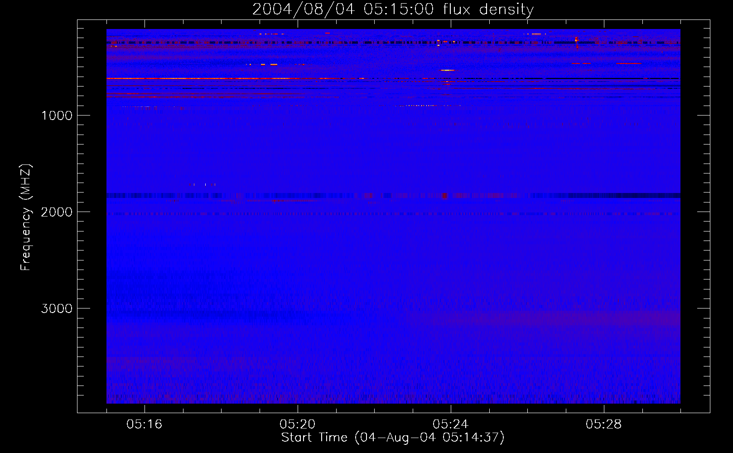733x453 pixels.
Task: Click the 2000 frequency tick label
Action: (x=57, y=212)
